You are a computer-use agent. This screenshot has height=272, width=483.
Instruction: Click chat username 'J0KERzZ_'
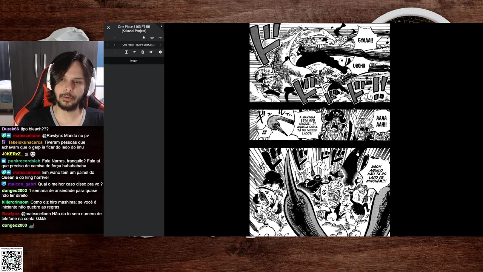pos(12,154)
